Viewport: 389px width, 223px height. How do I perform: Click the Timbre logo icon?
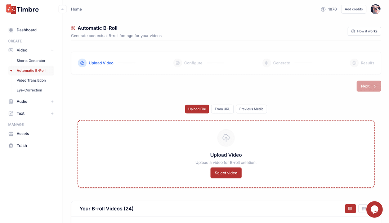click(x=11, y=9)
